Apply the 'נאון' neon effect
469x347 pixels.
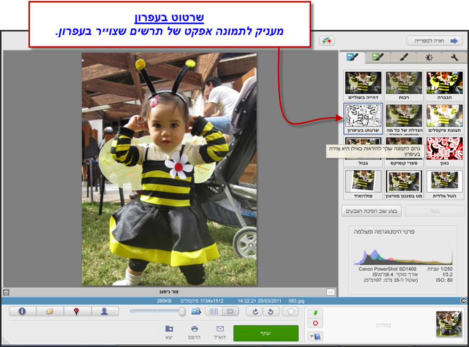point(446,149)
